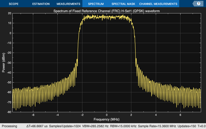
Task: Open the SCOPE tab
Action: (x=14, y=4)
